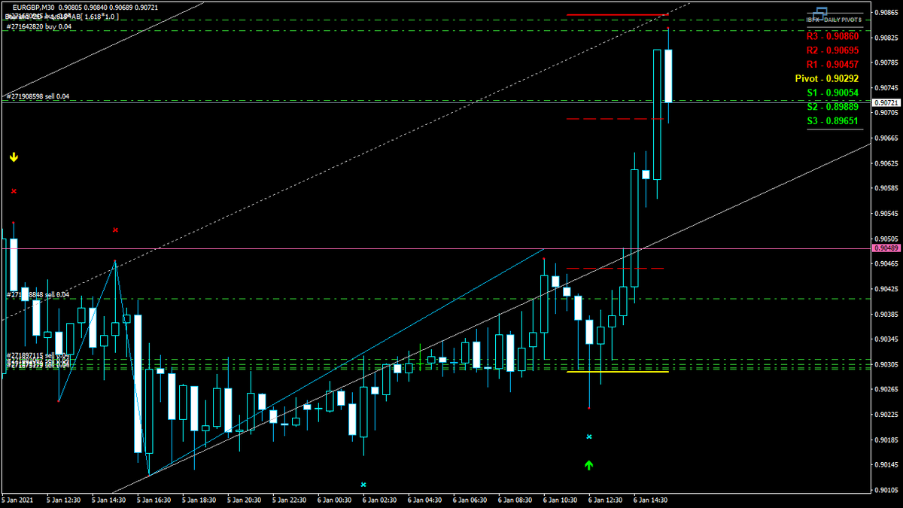Screen dimensions: 903x508
Task: Select the solid red R3 line at the top
Action: click(617, 14)
